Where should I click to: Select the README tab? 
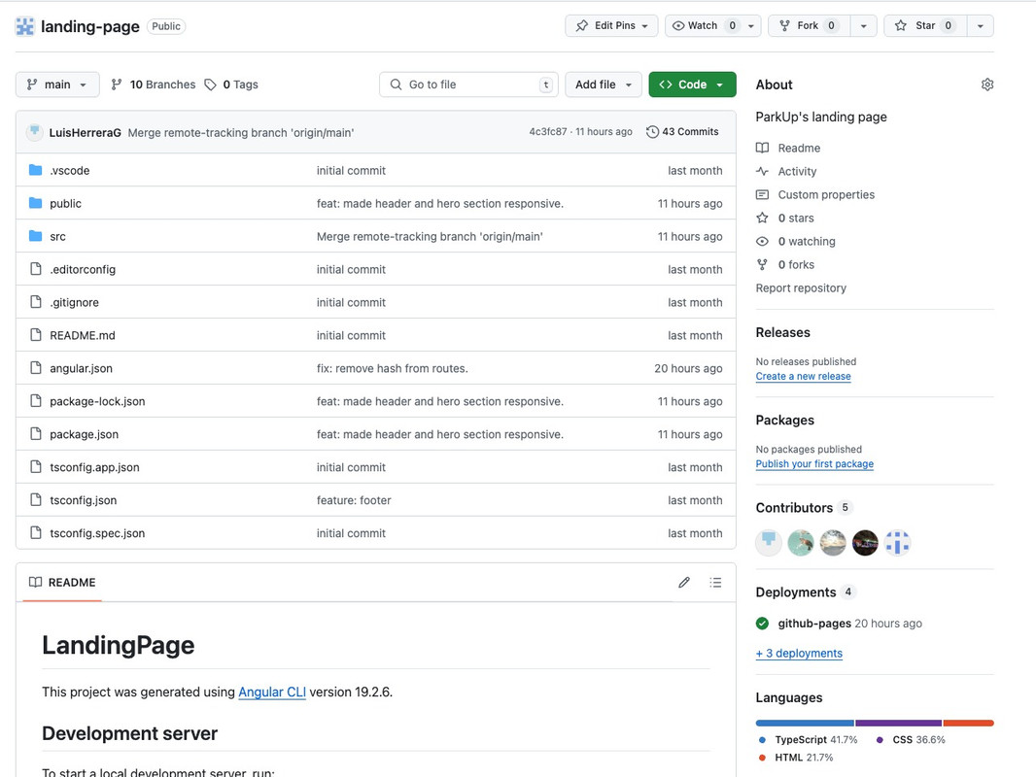[x=63, y=582]
